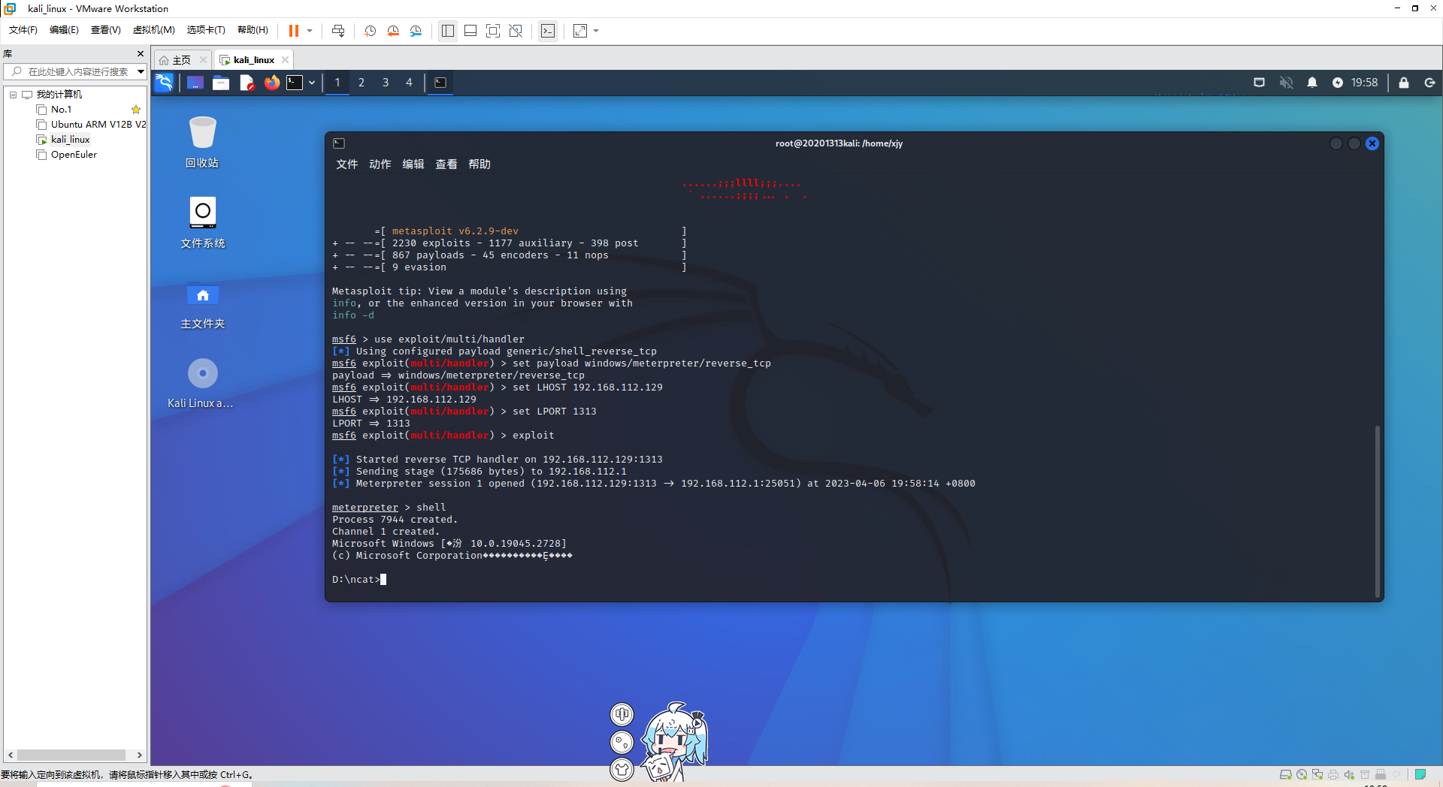Open the 查看(V) menu in VMware
The height and width of the screenshot is (787, 1443).
(106, 30)
